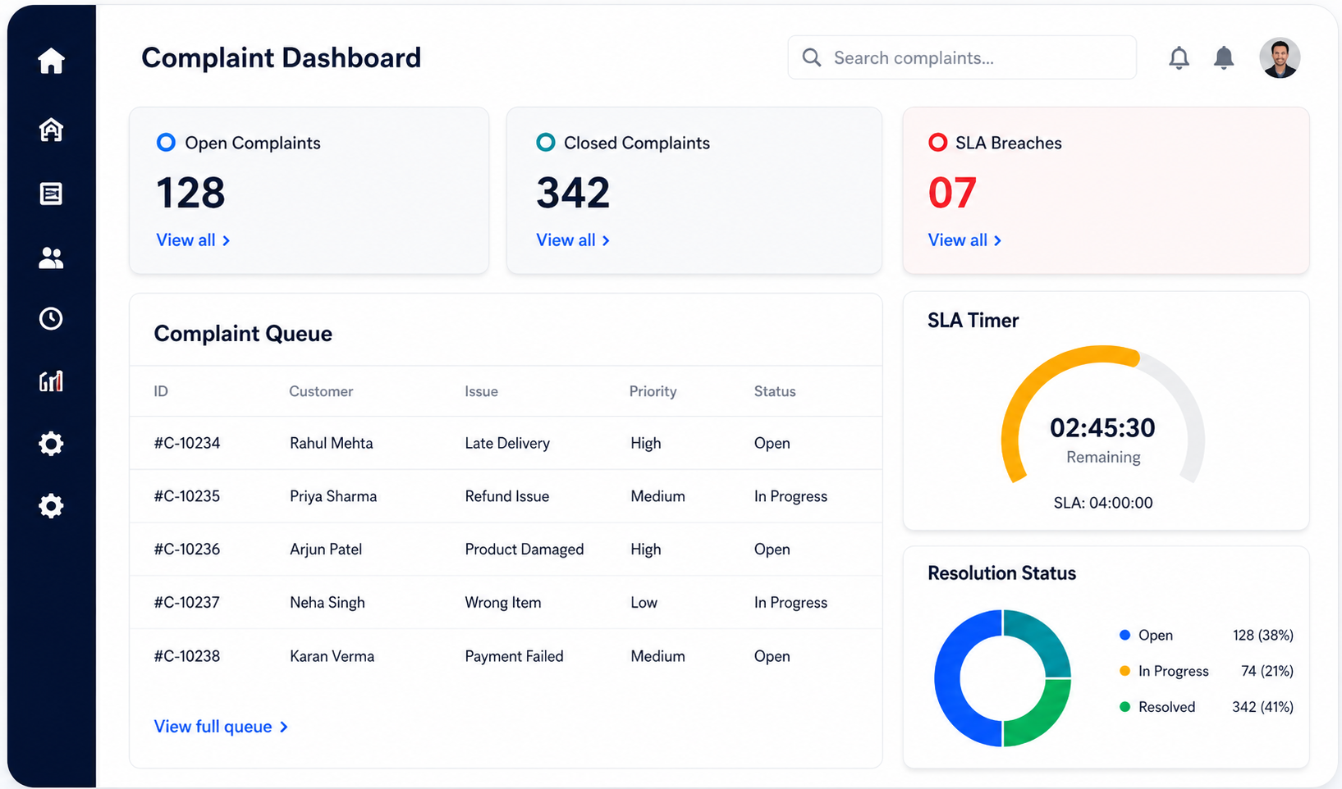Click the search magnifier icon
The width and height of the screenshot is (1342, 789).
pos(812,57)
